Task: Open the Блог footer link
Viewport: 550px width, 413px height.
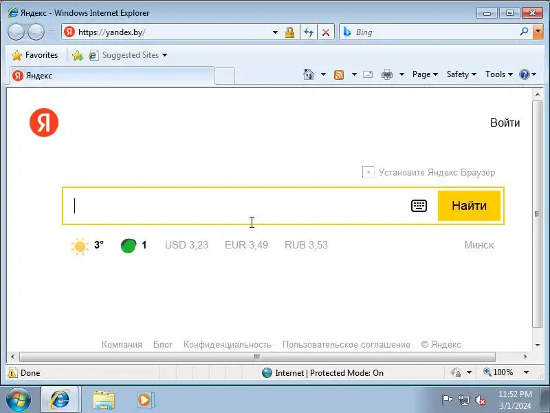Action: [x=163, y=345]
